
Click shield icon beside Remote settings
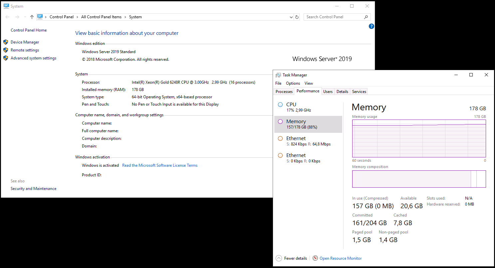tap(6, 50)
